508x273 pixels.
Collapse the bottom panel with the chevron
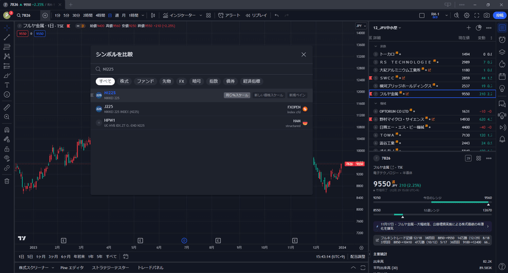click(353, 267)
